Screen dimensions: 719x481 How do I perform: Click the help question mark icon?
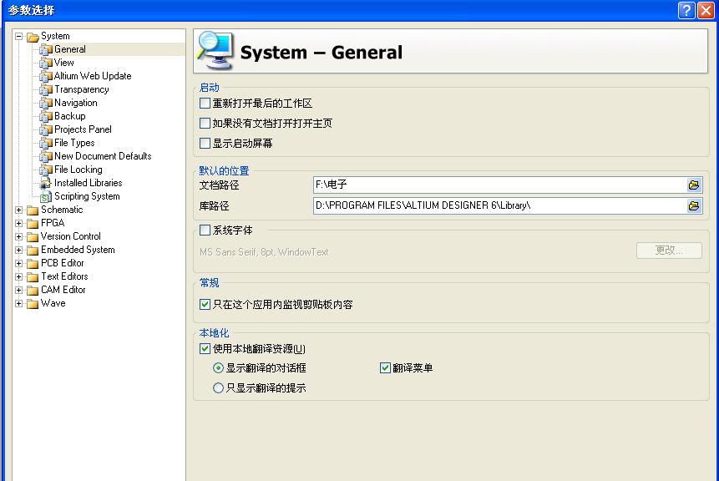click(x=686, y=10)
